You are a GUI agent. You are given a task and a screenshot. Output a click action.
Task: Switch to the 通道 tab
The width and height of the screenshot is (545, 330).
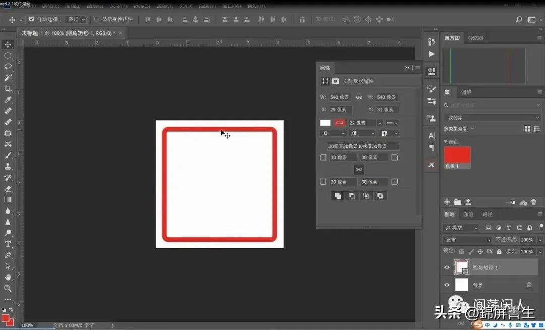point(468,213)
